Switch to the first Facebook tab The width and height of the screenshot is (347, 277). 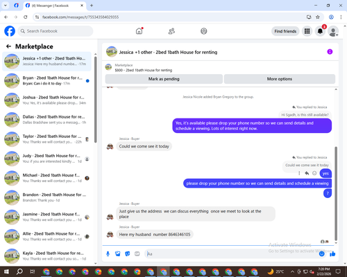[16, 6]
